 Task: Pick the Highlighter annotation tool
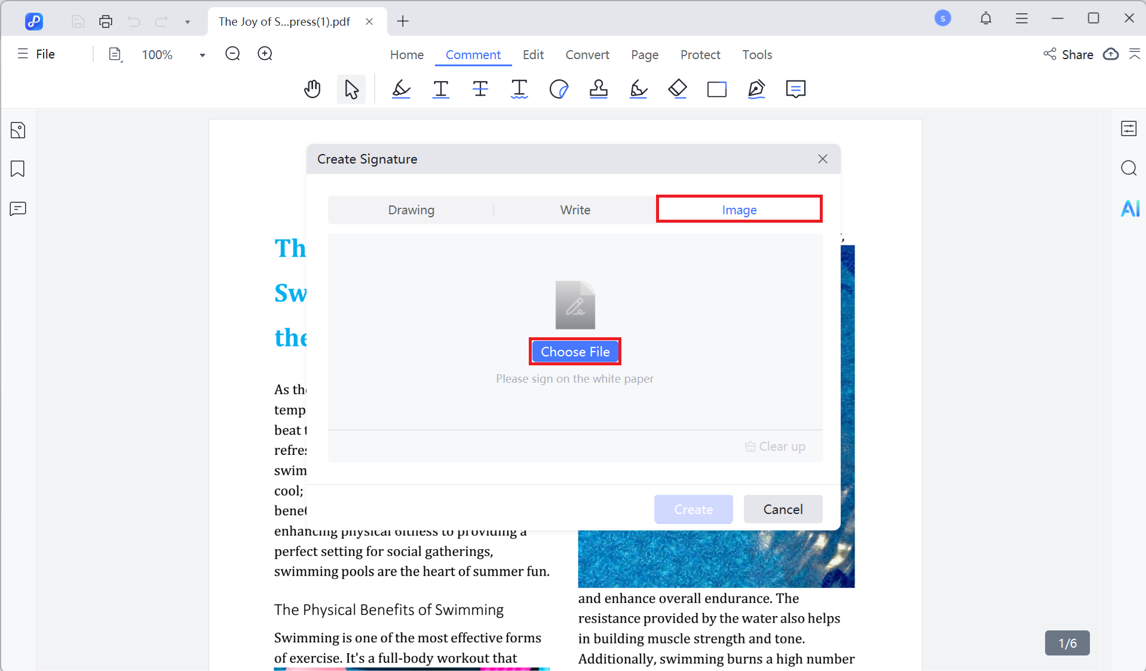(401, 89)
